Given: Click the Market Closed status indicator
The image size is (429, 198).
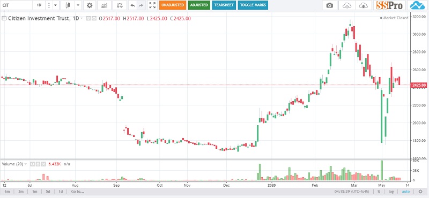Looking at the screenshot, I should [x=394, y=18].
